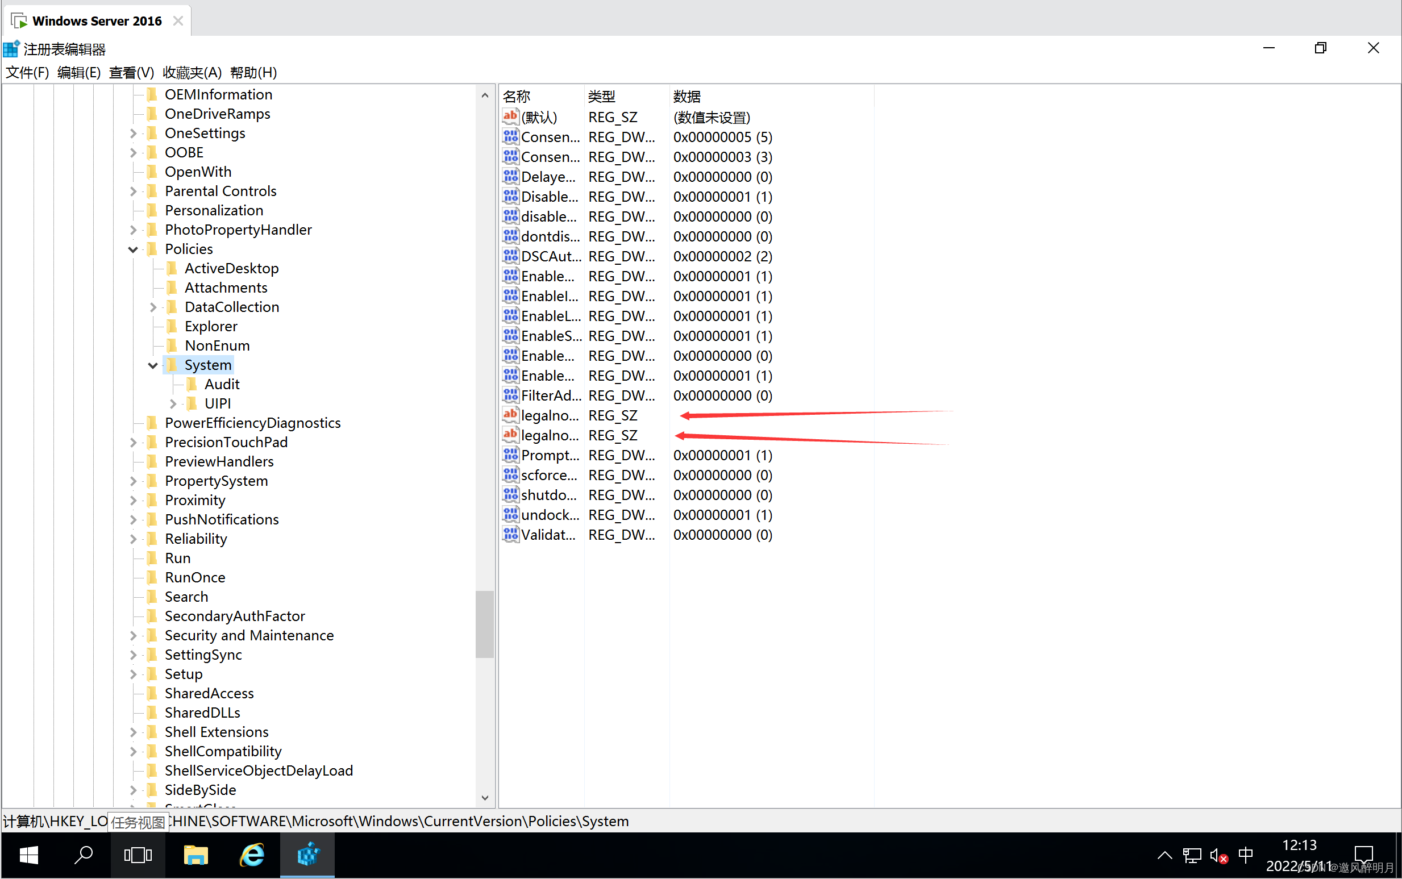Select the dontdis... DWORD value icon
Viewport: 1402px width, 879px height.
pyautogui.click(x=510, y=236)
